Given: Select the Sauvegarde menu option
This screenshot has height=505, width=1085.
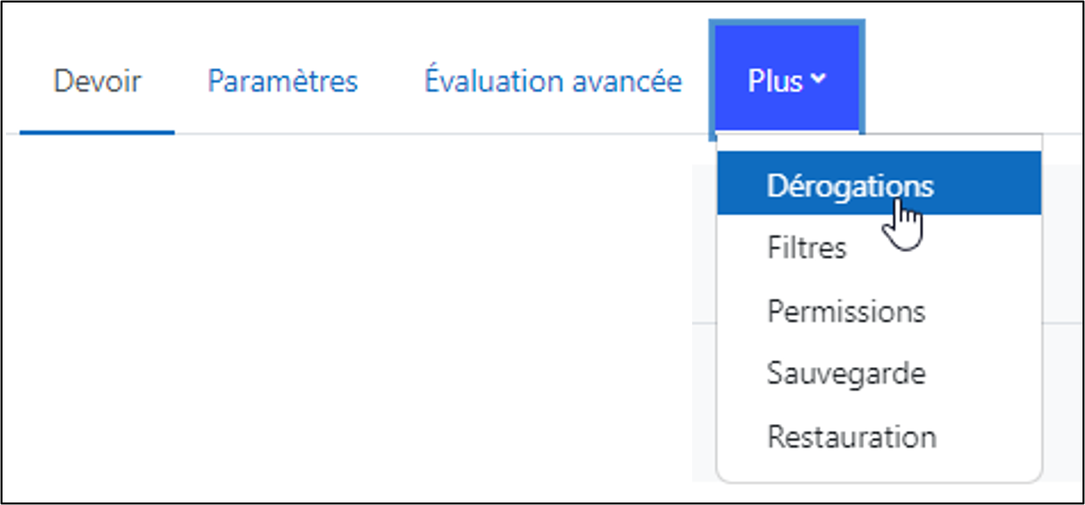Looking at the screenshot, I should click(846, 374).
